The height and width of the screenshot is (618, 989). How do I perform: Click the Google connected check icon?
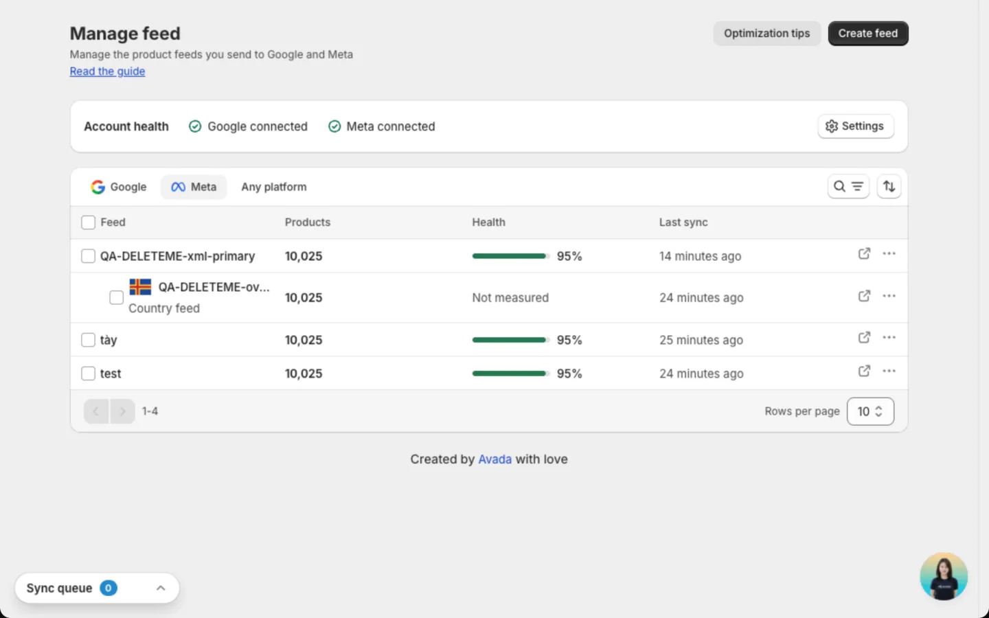(195, 126)
